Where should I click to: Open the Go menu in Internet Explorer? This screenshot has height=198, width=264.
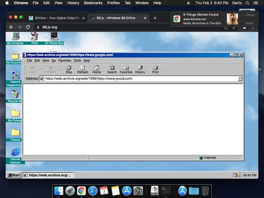click(x=54, y=61)
